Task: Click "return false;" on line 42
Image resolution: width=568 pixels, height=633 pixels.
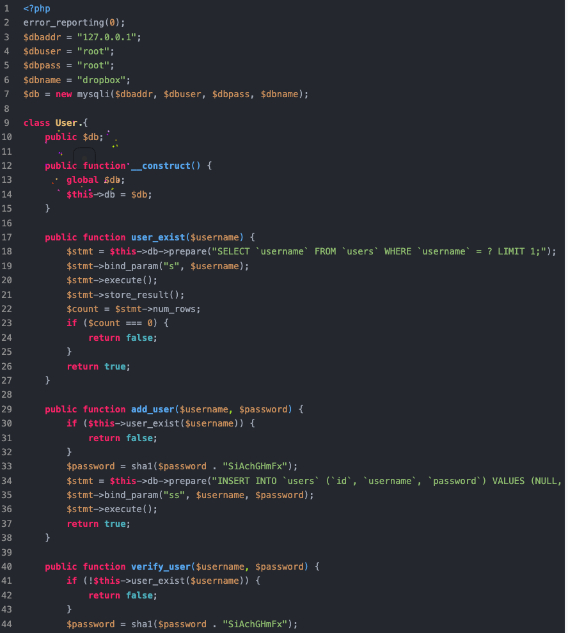Action: click(123, 595)
